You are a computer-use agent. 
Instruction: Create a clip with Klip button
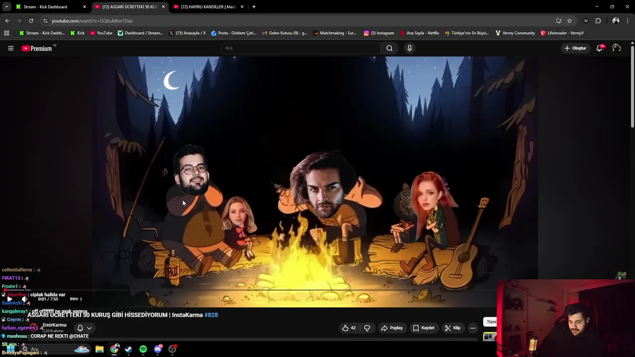[452, 328]
